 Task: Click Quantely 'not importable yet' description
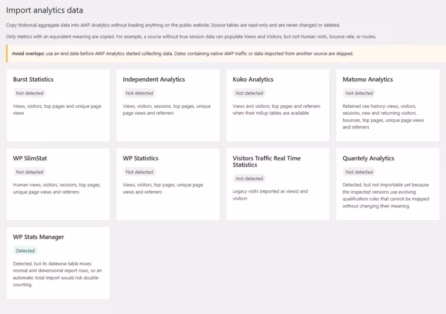pos(386,195)
